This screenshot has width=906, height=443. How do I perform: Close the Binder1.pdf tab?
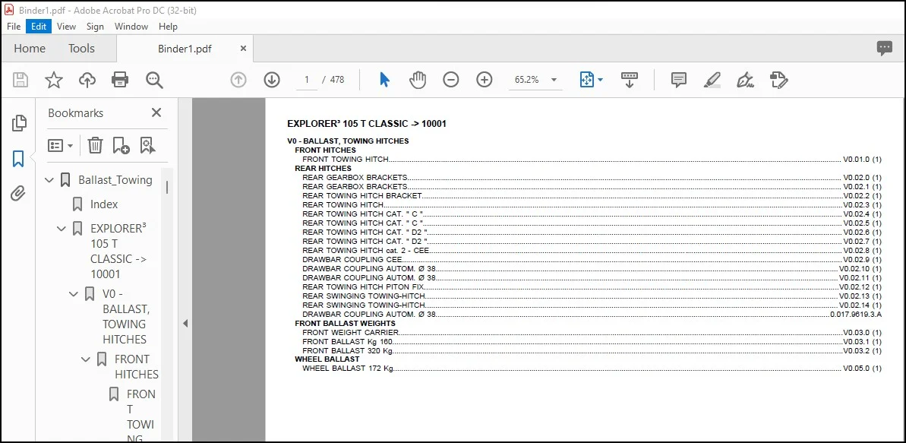coord(243,49)
